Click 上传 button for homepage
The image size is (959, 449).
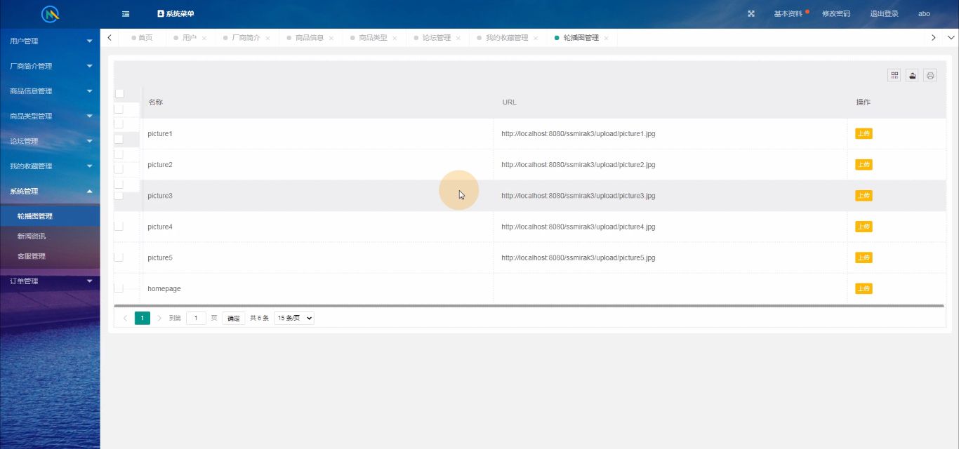coord(864,288)
